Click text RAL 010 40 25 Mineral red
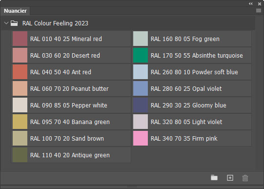 pyautogui.click(x=66, y=39)
